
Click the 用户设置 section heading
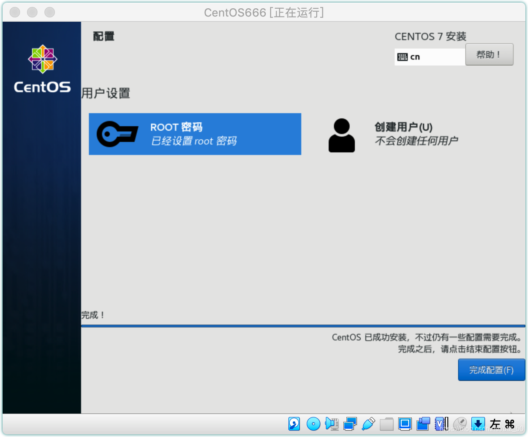tap(106, 93)
